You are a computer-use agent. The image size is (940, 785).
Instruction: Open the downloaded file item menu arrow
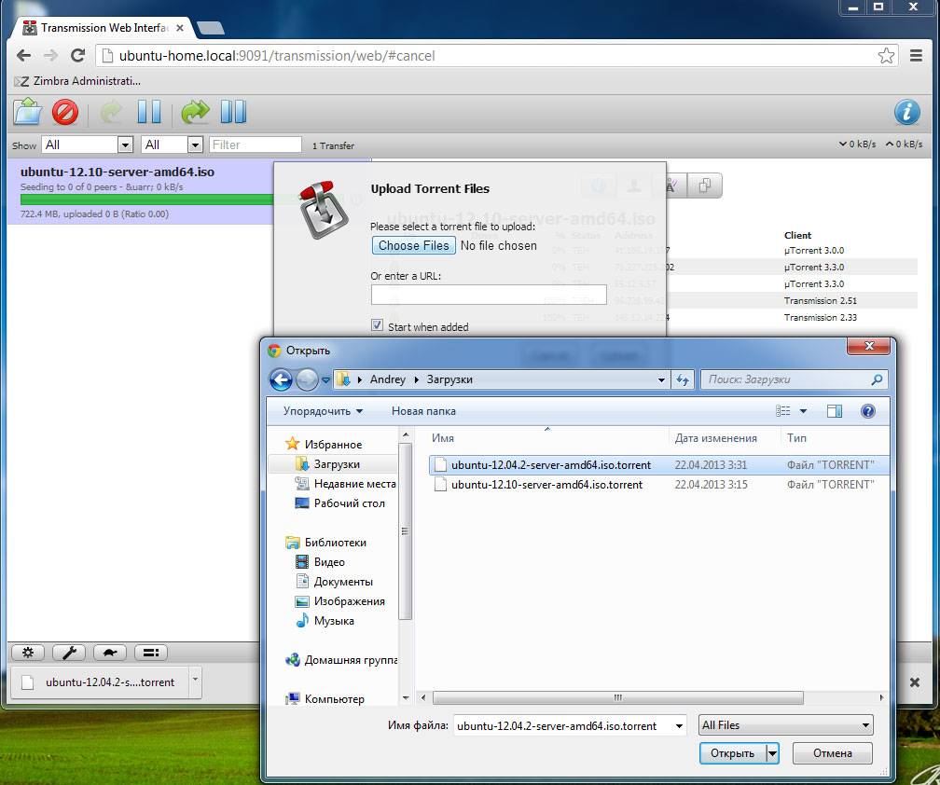tap(195, 681)
